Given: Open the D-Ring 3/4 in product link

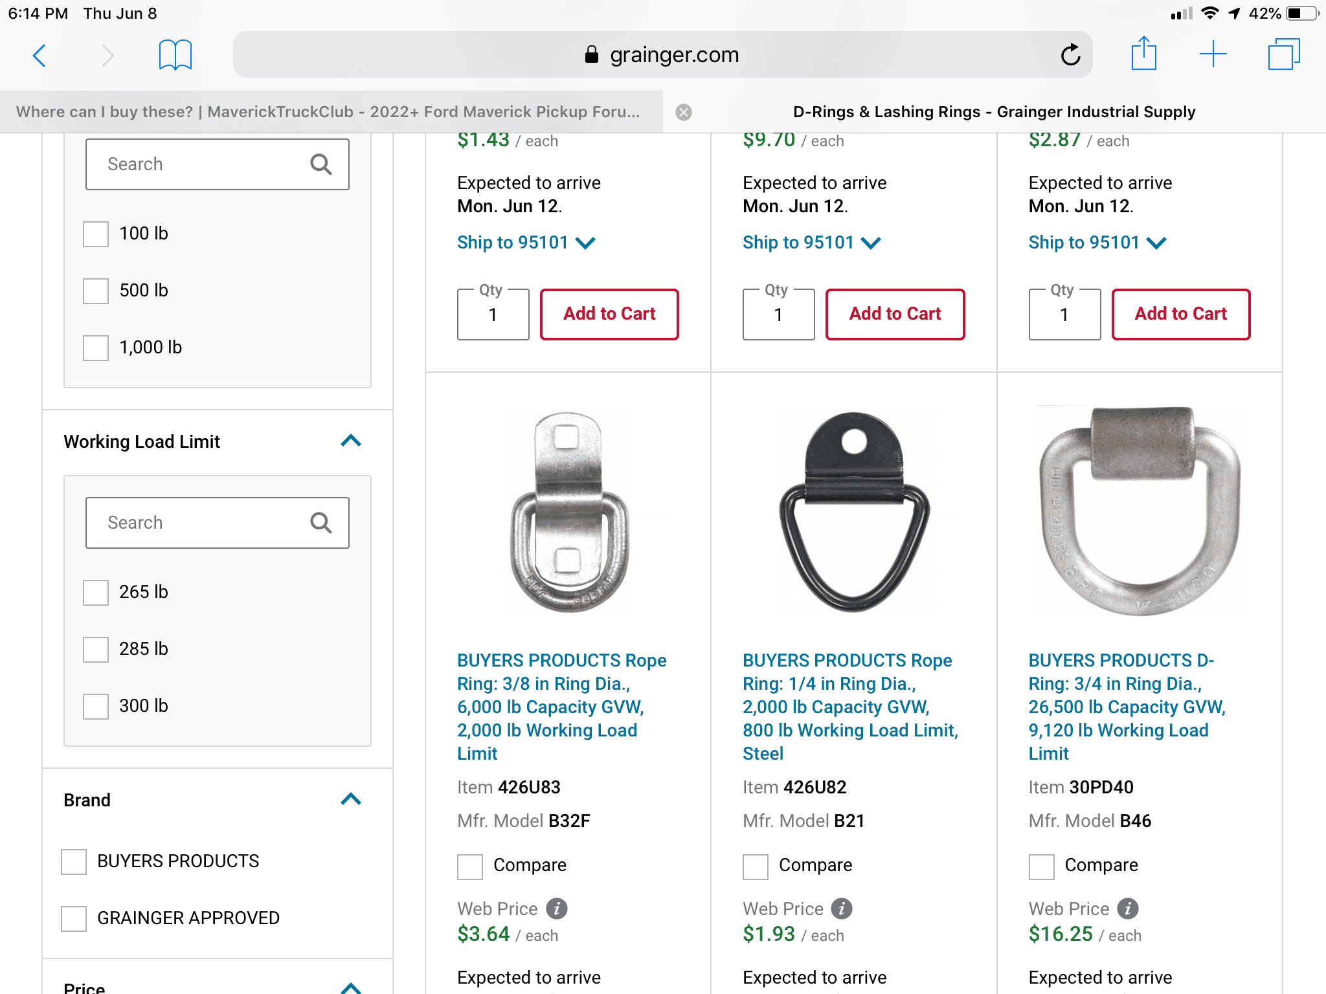Looking at the screenshot, I should (x=1127, y=707).
